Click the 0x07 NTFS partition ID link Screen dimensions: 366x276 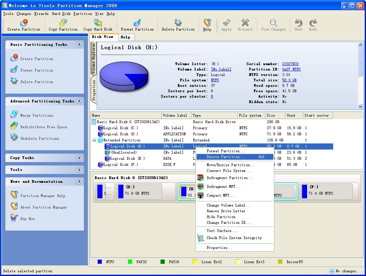click(x=291, y=70)
